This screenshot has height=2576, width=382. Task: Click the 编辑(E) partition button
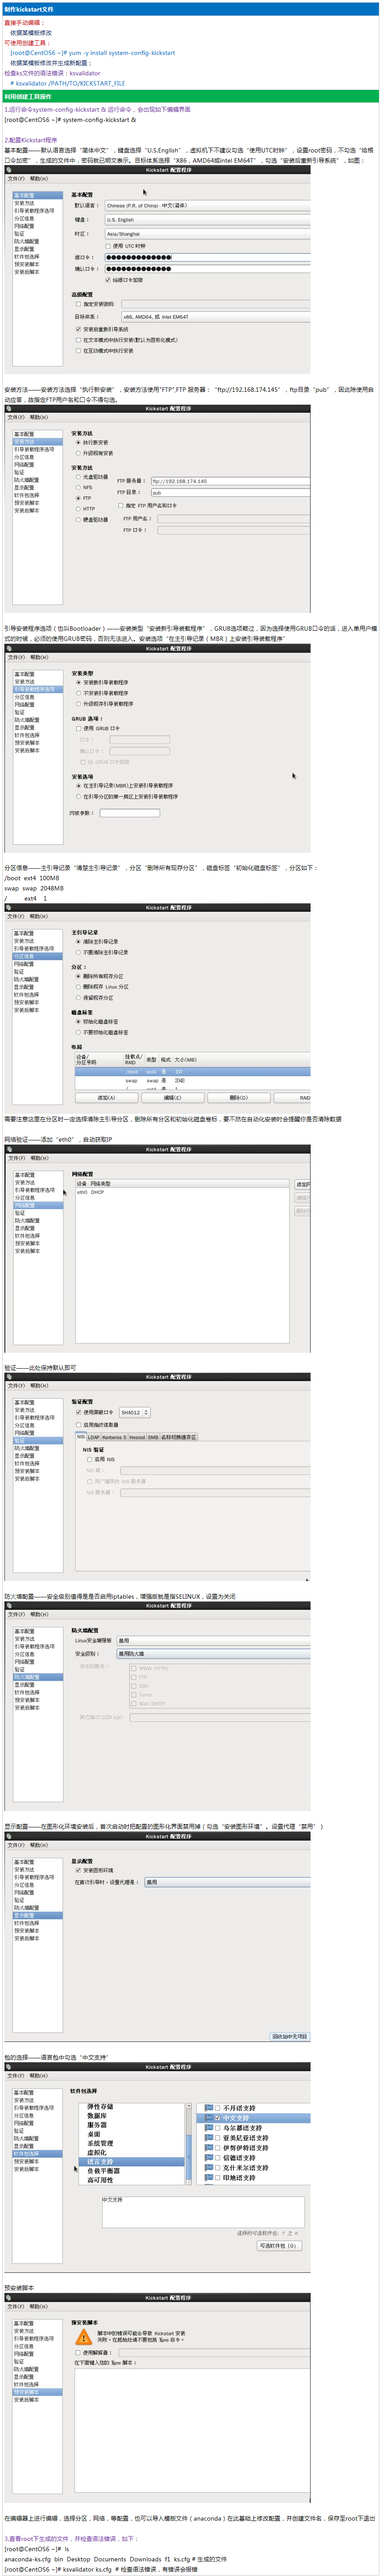172,1098
